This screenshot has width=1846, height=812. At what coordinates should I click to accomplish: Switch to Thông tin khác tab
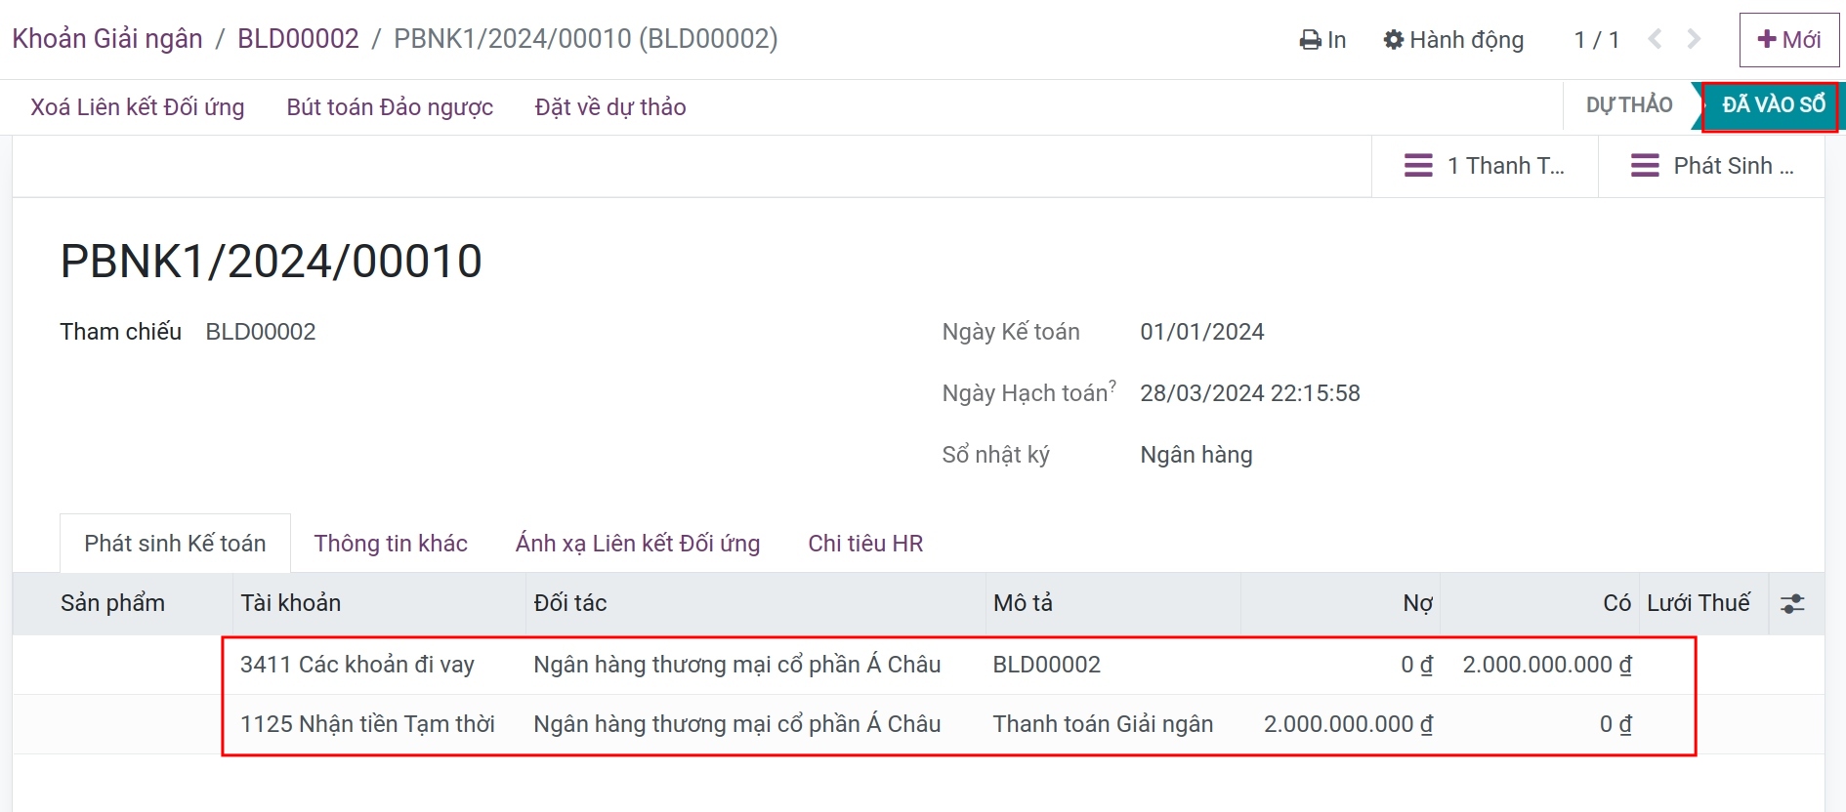click(391, 544)
